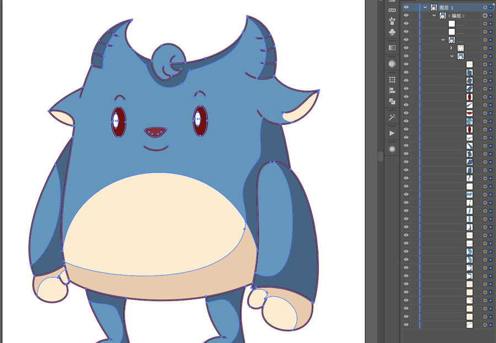Select the 图层 1 layer name

click(x=446, y=7)
